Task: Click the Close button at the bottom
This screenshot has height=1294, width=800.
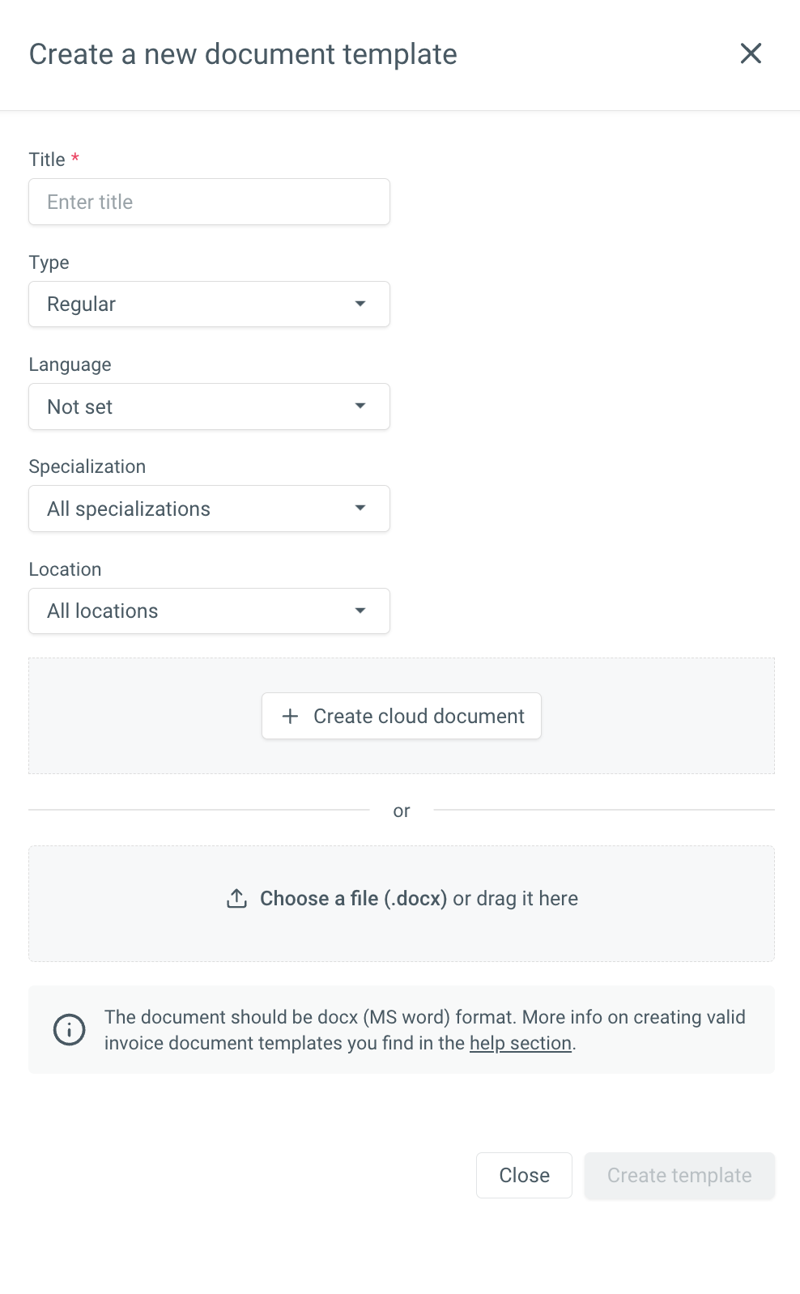Action: point(524,1176)
